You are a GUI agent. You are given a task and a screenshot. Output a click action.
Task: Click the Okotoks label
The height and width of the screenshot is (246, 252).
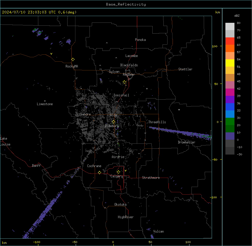click(120, 205)
